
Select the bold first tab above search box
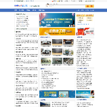48,4
